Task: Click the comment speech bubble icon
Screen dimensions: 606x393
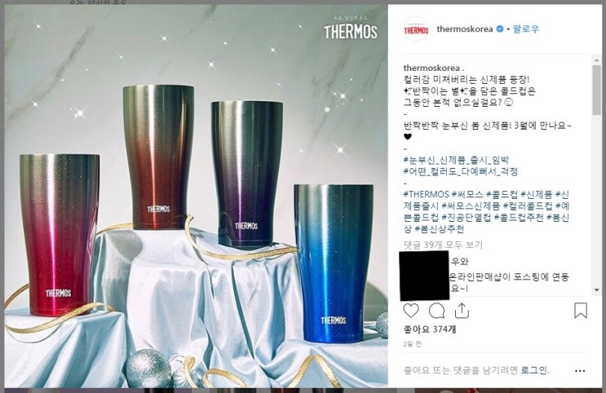Action: pyautogui.click(x=436, y=311)
